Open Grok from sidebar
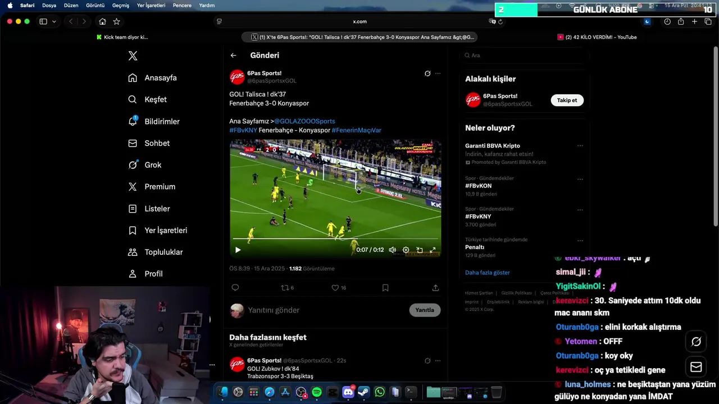This screenshot has width=719, height=404. [x=144, y=165]
